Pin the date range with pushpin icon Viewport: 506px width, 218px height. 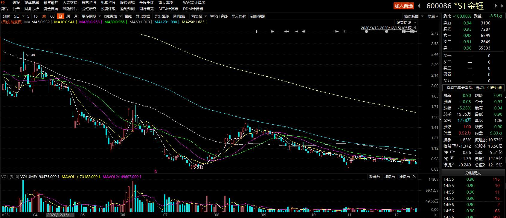point(415,27)
